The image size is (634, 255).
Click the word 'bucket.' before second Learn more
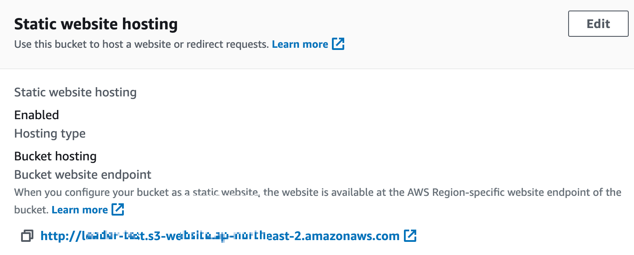31,210
